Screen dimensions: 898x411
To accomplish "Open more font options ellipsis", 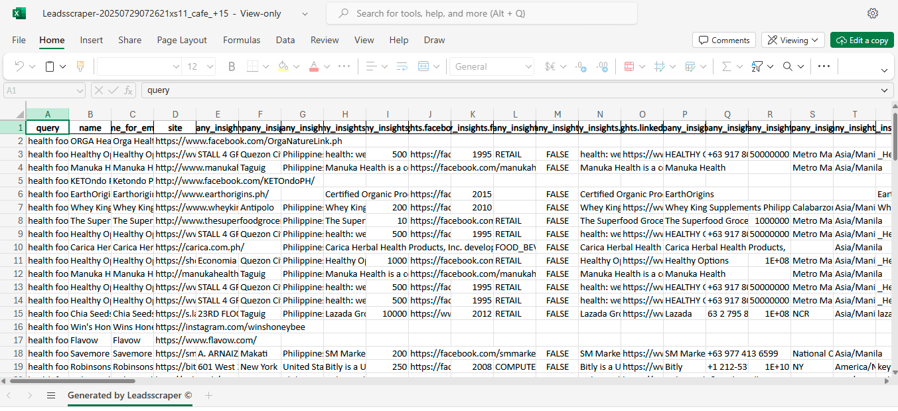I will click(344, 66).
